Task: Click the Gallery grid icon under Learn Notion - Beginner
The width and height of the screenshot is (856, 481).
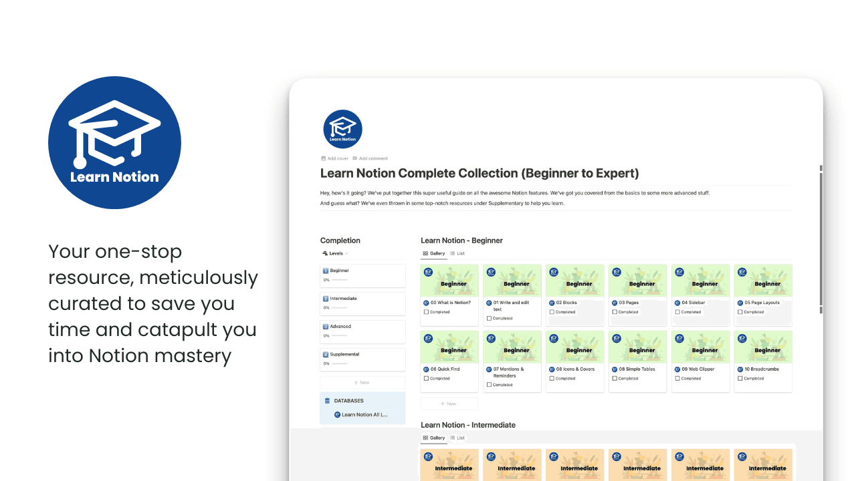Action: (425, 253)
